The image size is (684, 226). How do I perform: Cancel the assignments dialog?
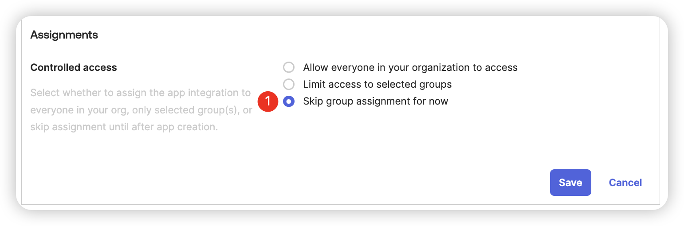tap(625, 183)
